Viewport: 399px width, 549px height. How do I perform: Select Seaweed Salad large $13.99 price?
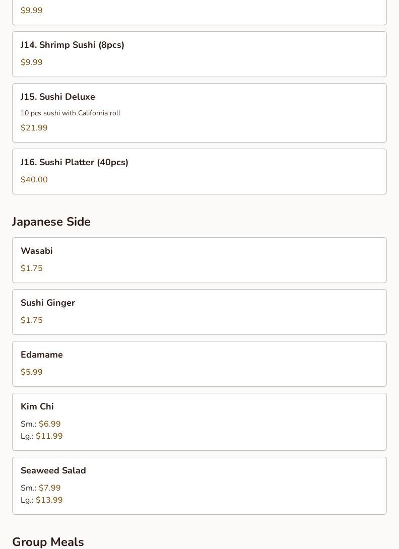49,500
